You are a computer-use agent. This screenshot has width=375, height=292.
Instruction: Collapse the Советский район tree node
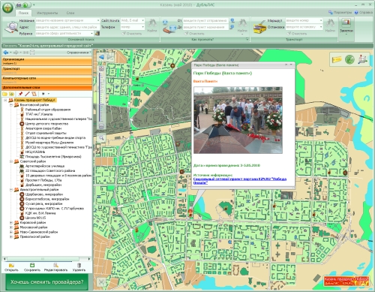(11, 161)
